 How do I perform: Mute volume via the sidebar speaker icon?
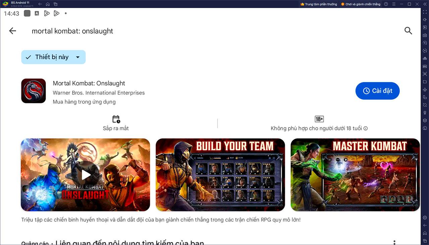pos(425,19)
